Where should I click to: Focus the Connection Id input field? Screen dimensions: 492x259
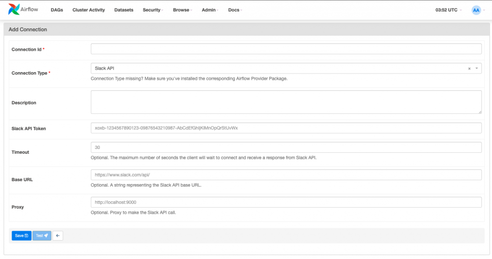(286, 49)
